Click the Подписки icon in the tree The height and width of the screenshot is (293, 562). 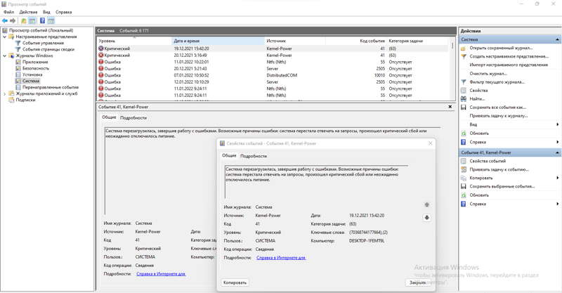coord(11,100)
